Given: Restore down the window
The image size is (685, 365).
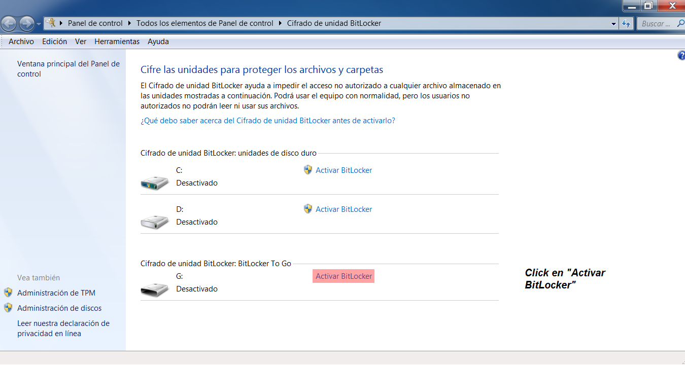Looking at the screenshot, I should click(648, 6).
